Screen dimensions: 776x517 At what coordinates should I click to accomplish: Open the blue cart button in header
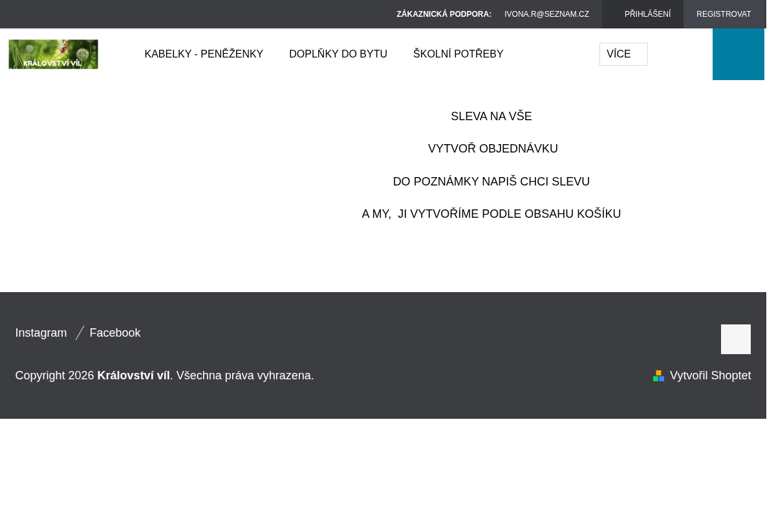(738, 54)
